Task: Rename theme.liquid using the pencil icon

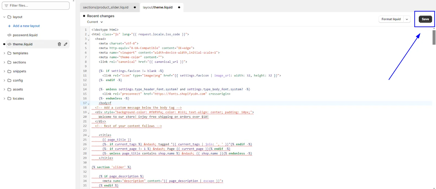Action: click(x=66, y=44)
